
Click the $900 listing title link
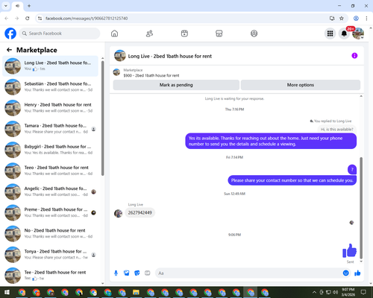pyautogui.click(x=151, y=75)
